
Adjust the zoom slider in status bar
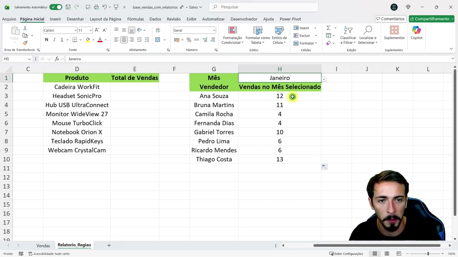[428, 254]
